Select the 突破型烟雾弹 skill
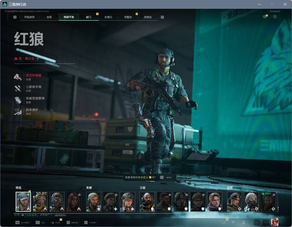Screen dimensions: 292x227 click(29, 100)
